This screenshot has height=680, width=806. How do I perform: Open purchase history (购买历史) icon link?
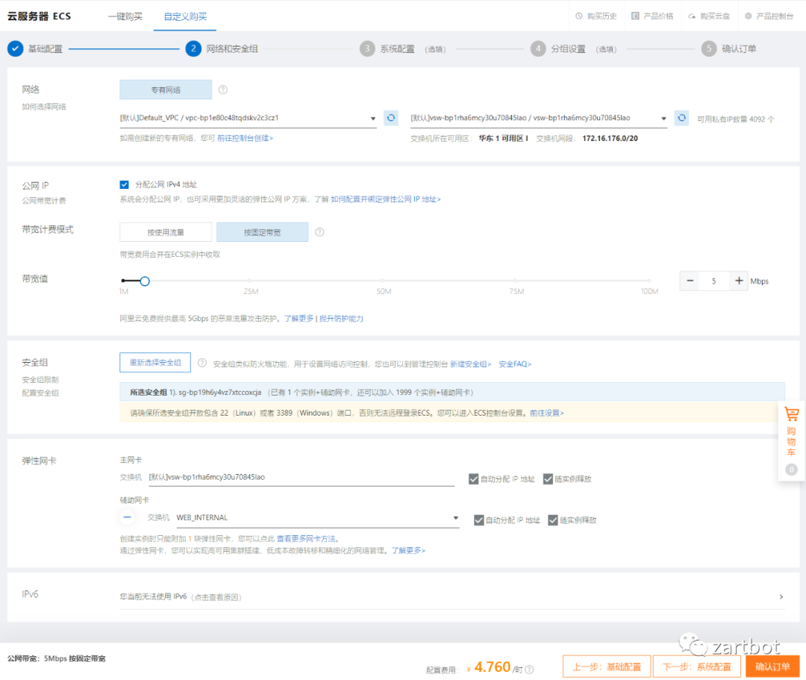point(596,16)
